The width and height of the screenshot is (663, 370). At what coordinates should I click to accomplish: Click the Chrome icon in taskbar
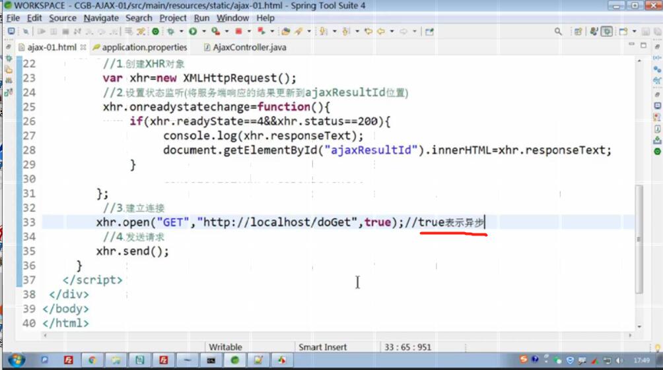tap(92, 360)
